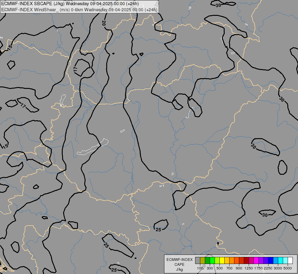Pick the pale cyan legend swatch
298x274 pixels.
[286, 260]
